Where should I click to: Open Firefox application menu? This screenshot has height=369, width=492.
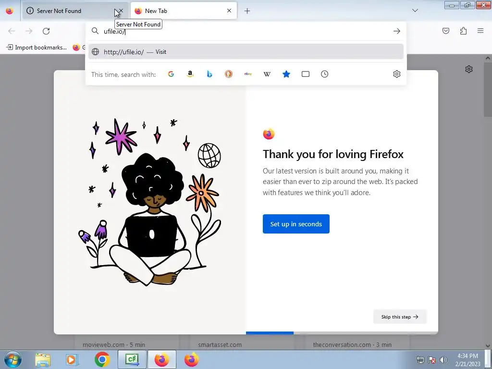tap(480, 31)
